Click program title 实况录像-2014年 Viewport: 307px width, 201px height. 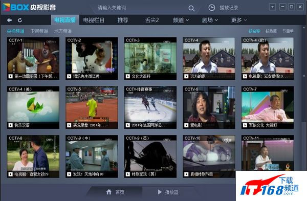[x=89, y=125]
